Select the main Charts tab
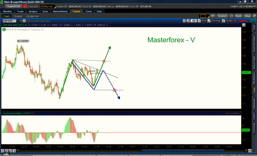 tap(76, 12)
